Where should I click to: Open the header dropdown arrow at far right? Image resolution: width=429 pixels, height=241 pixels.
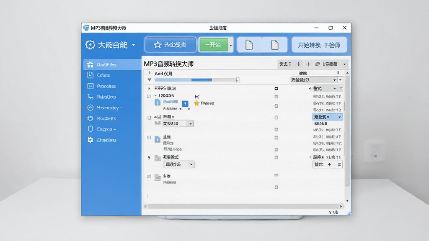tap(344, 64)
